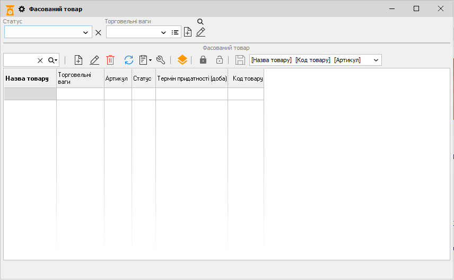Clear the Статус filter with the X button
This screenshot has width=454, height=280.
(x=98, y=32)
